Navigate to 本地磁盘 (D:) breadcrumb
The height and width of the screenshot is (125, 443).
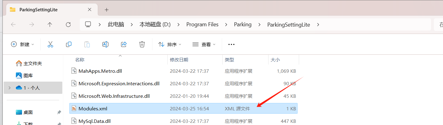tap(155, 25)
